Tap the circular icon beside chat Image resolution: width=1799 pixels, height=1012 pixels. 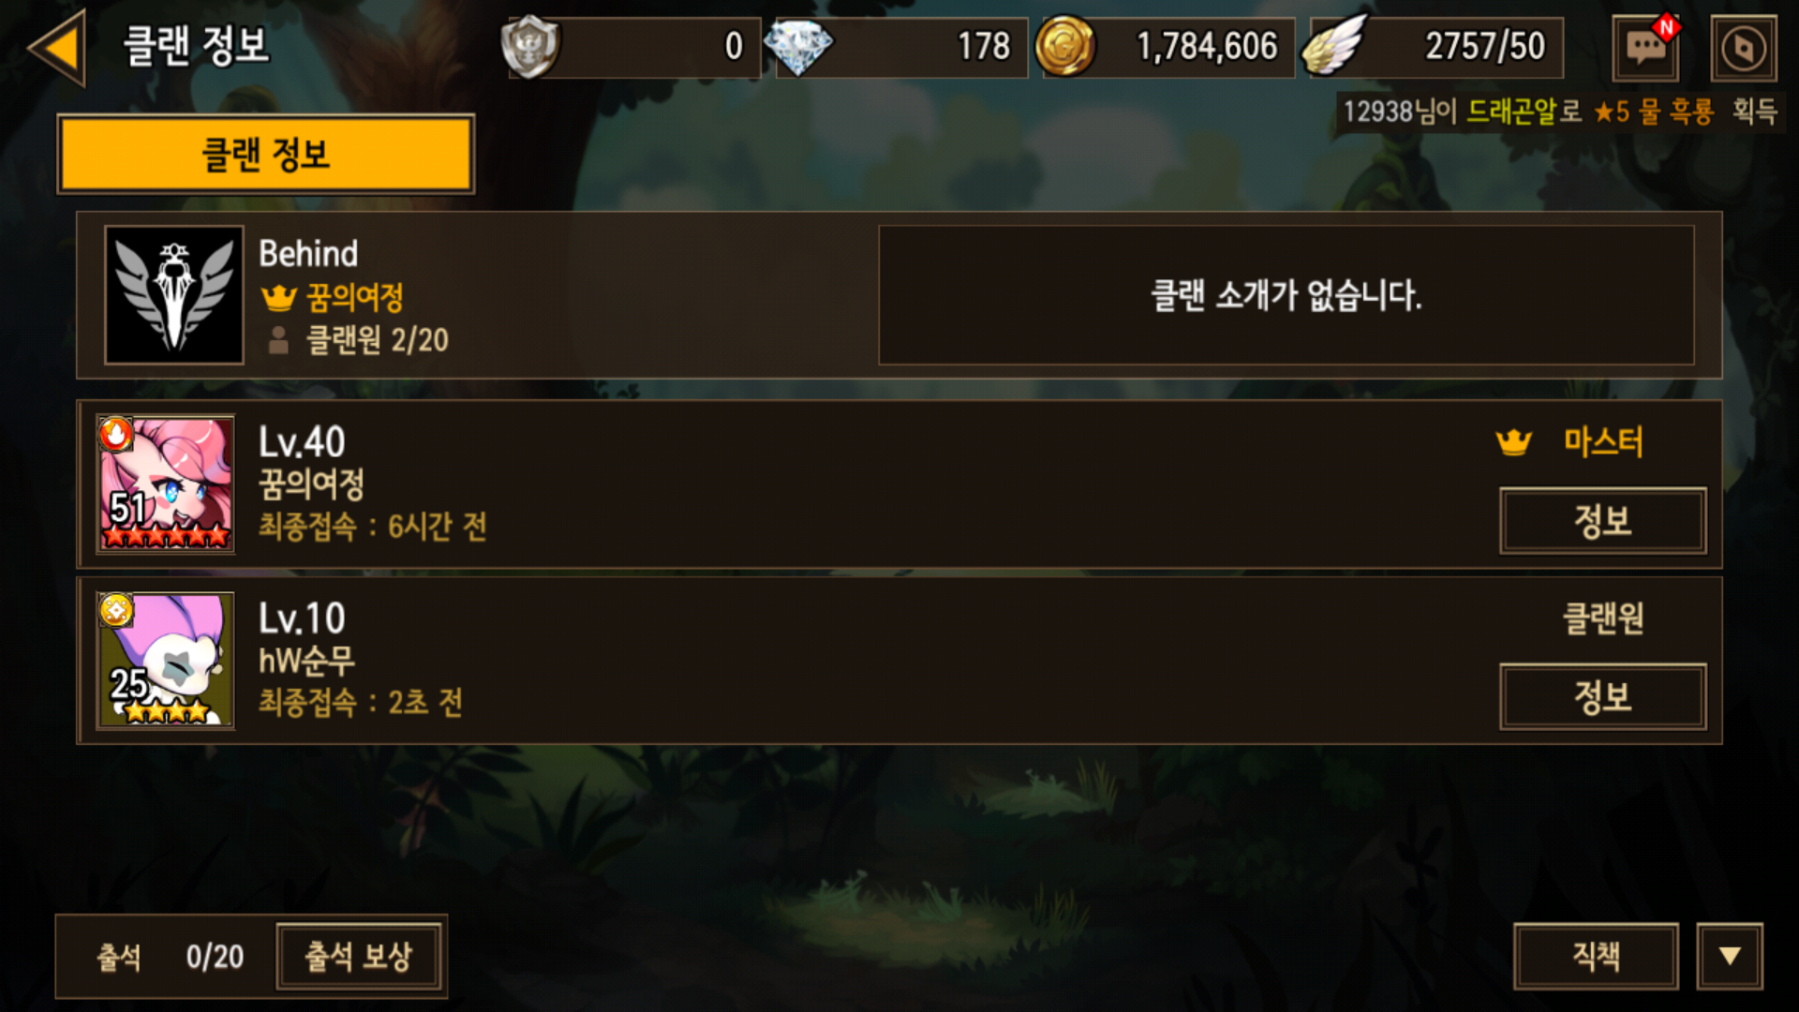tap(1743, 48)
